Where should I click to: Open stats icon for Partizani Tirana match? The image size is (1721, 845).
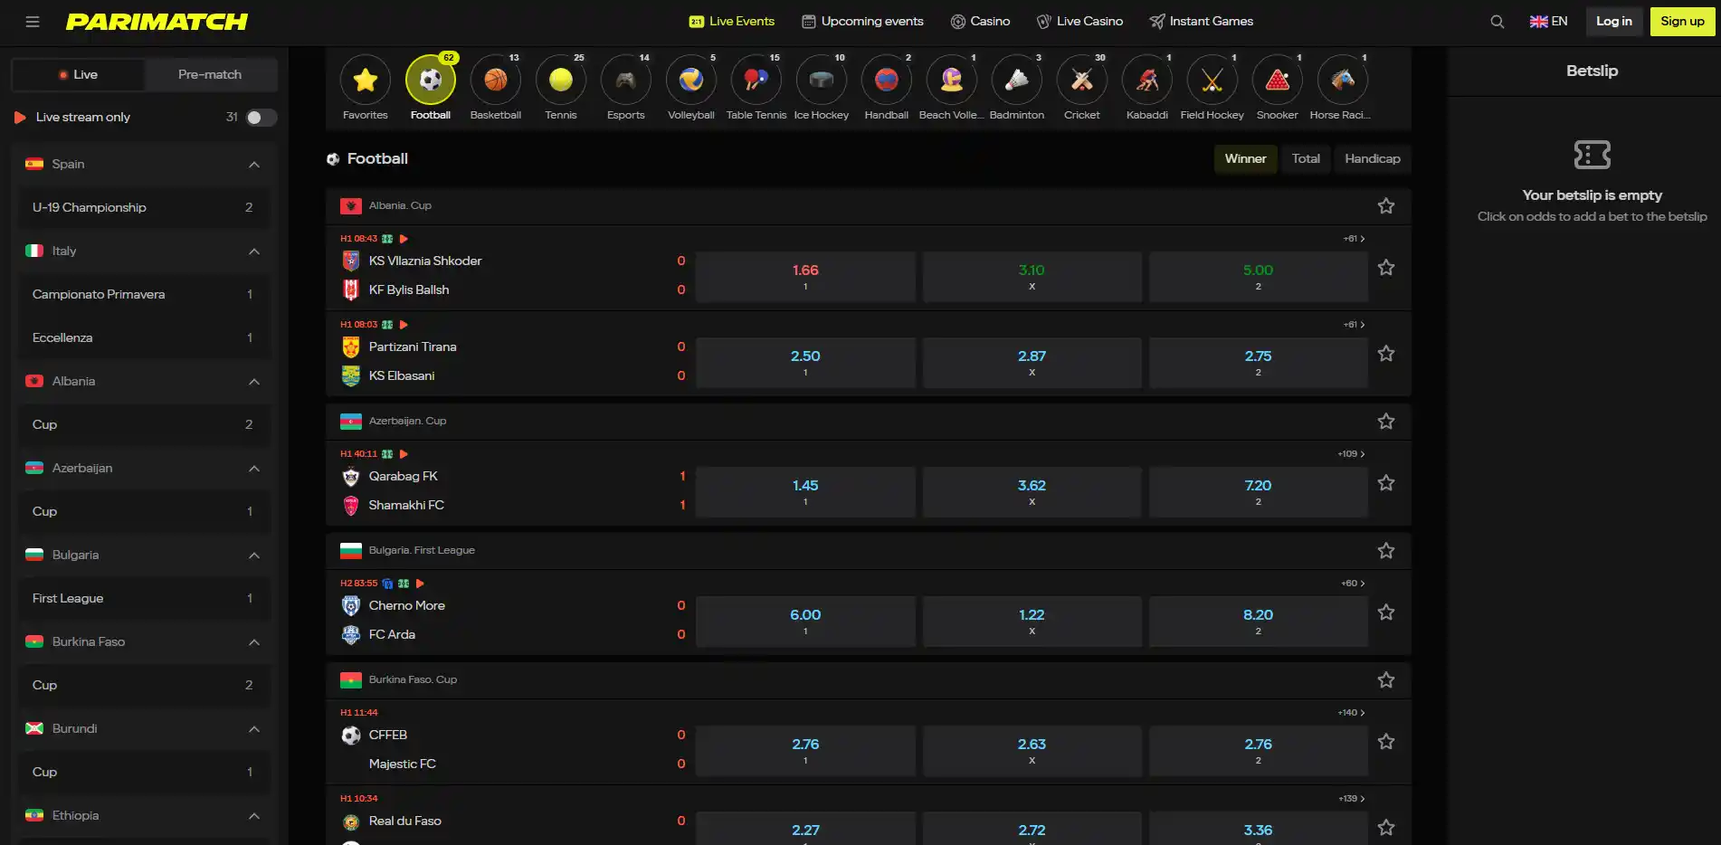387,325
